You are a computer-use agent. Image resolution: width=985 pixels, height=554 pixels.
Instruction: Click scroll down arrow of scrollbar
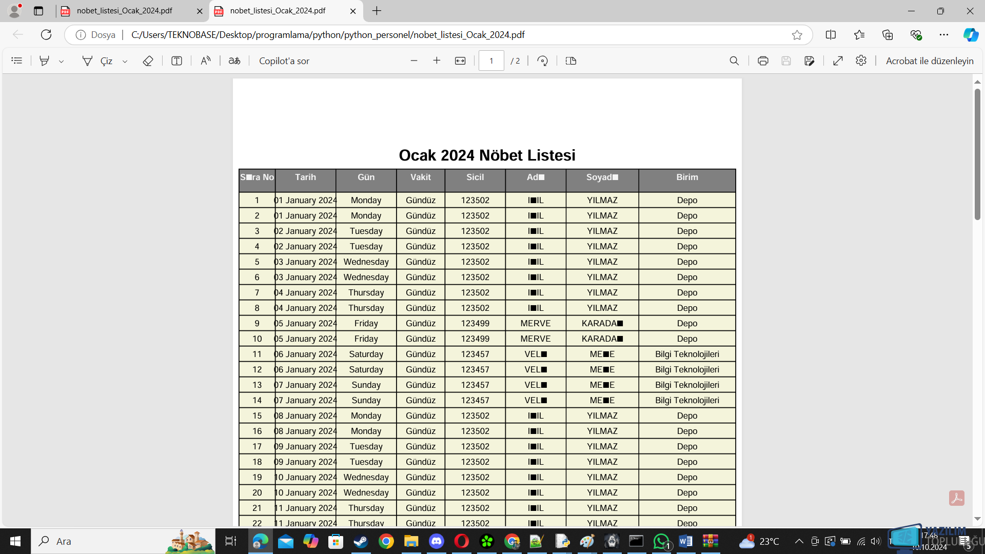[x=977, y=519]
